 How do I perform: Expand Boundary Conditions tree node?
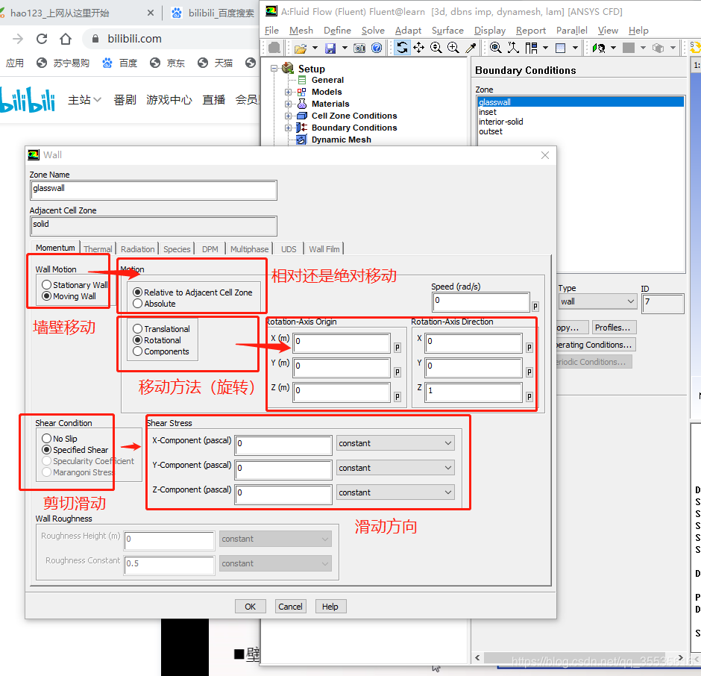click(x=289, y=128)
